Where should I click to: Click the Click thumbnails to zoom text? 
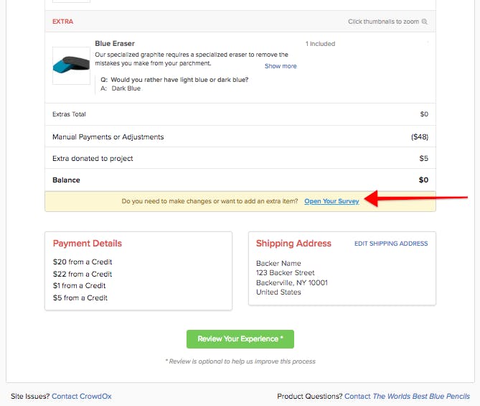(383, 22)
